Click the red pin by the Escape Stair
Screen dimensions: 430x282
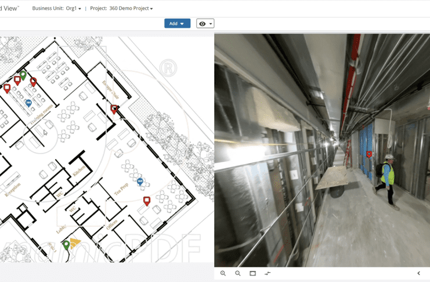pyautogui.click(x=114, y=109)
